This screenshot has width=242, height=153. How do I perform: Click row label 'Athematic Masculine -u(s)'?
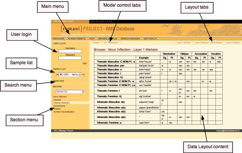click(x=111, y=107)
